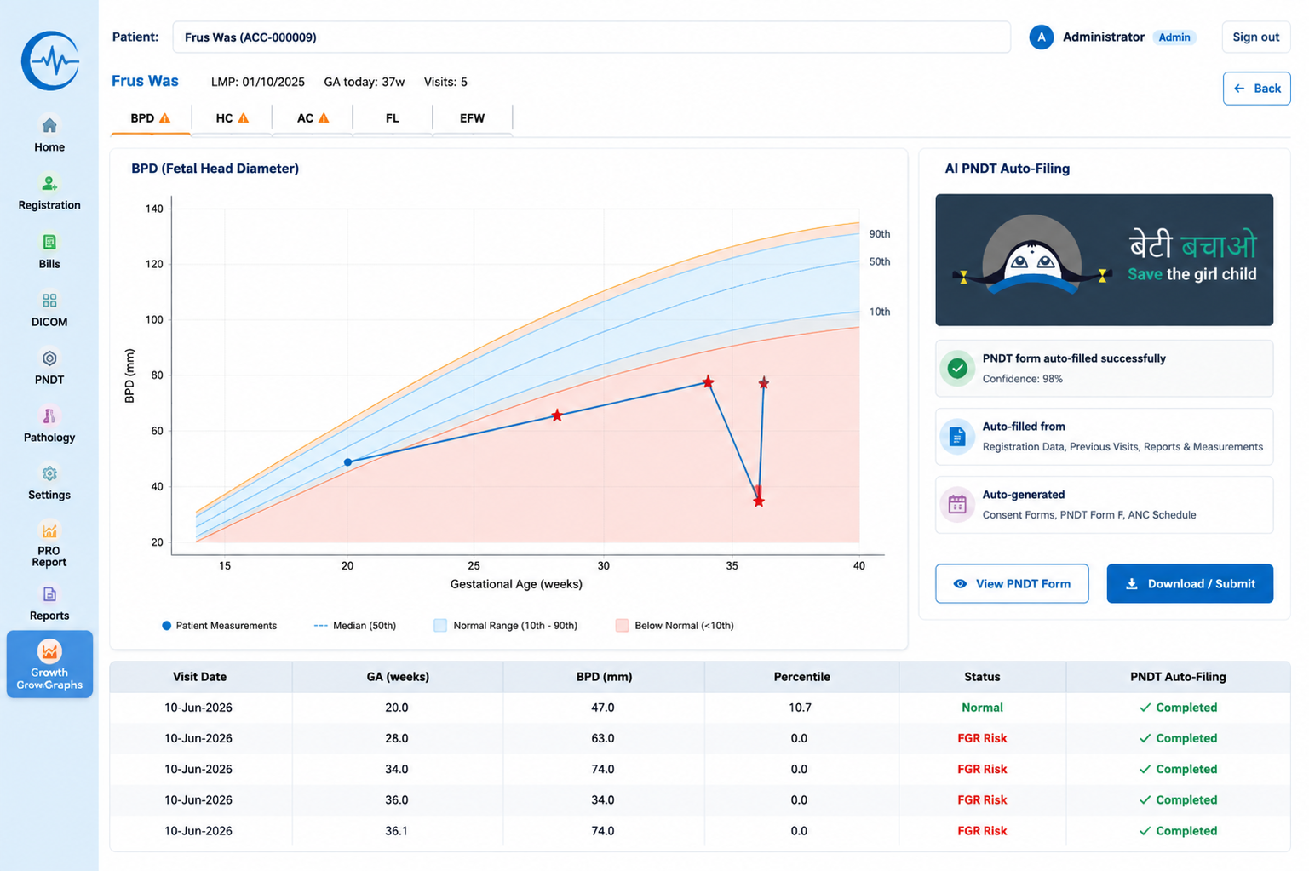Click the Visit Date column header
Viewport: 1309px width, 871px height.
point(199,677)
